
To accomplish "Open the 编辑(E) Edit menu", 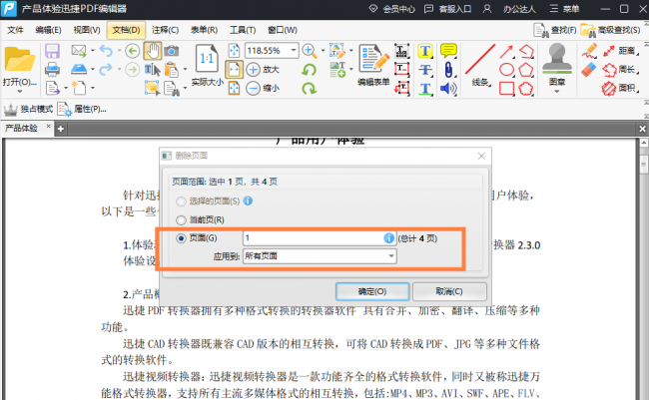I will tap(49, 30).
